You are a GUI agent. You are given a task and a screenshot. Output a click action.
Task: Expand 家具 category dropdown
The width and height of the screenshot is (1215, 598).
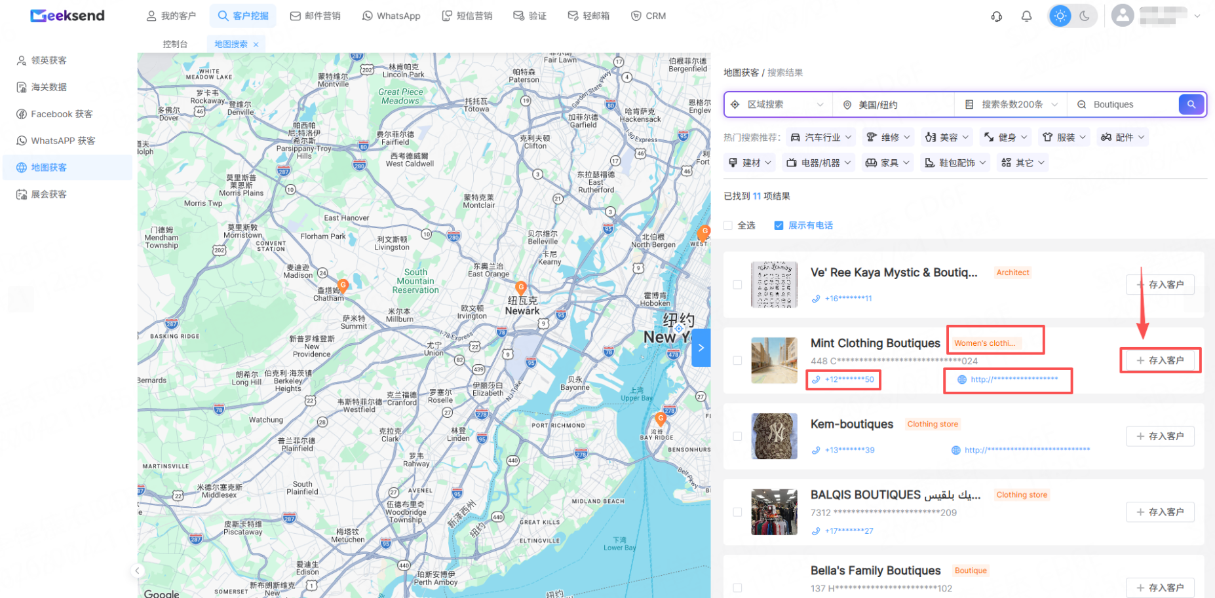pos(888,163)
